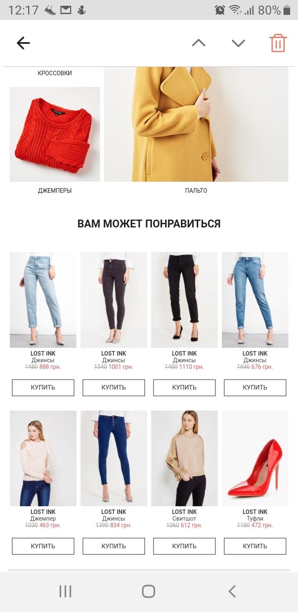The image size is (298, 612).
Task: Open the red high-heel shoes product image
Action: 255,458
